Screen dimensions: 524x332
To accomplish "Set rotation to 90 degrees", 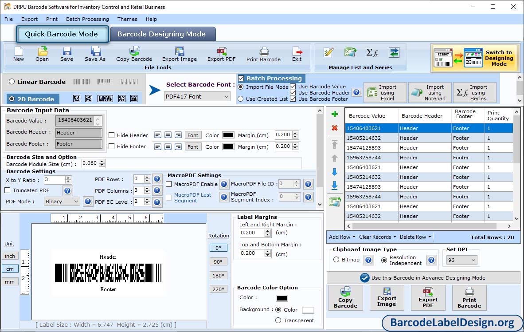I will [218, 262].
